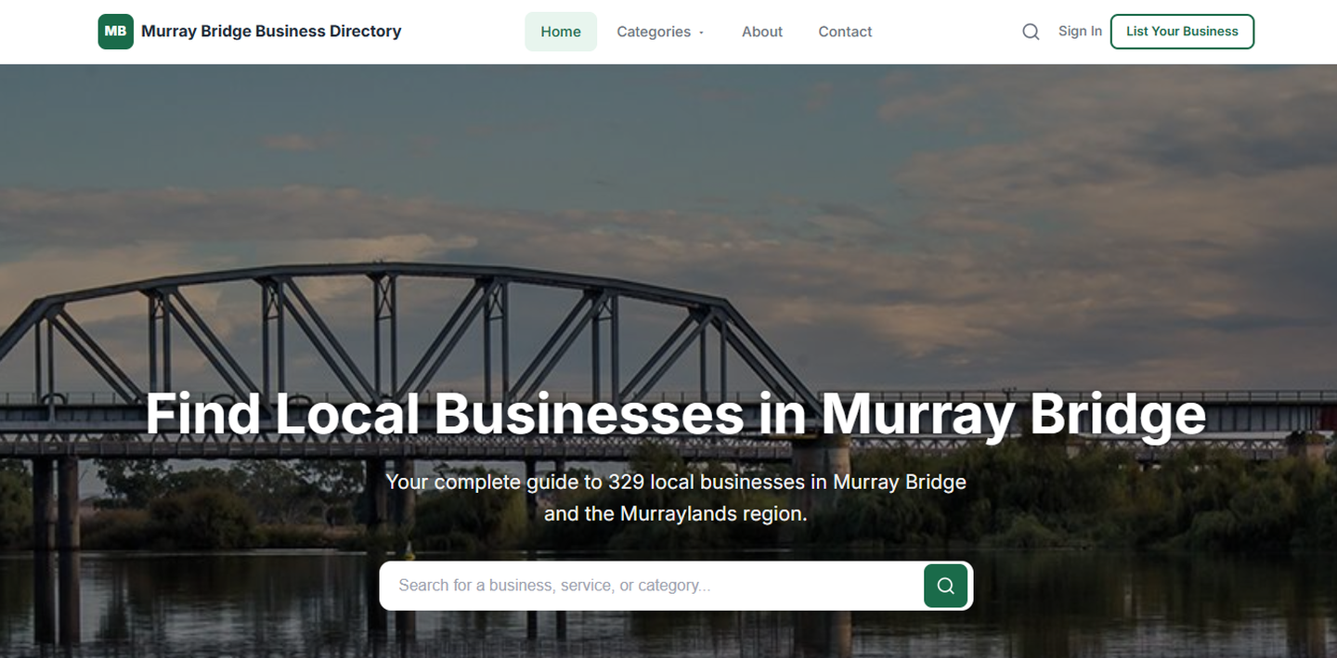Viewport: 1337px width, 658px height.
Task: Open the Contact page
Action: (845, 31)
